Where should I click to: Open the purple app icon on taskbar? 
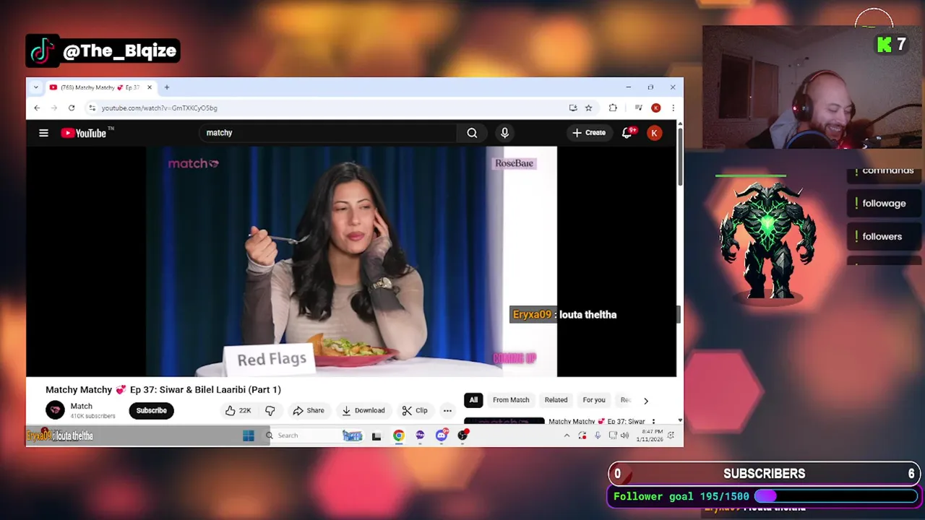point(420,435)
